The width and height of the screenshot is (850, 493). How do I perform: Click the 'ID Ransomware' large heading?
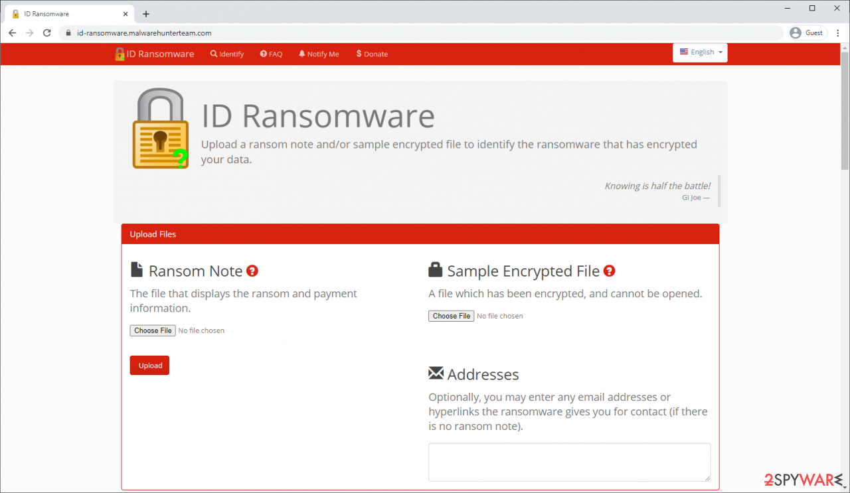(x=318, y=115)
